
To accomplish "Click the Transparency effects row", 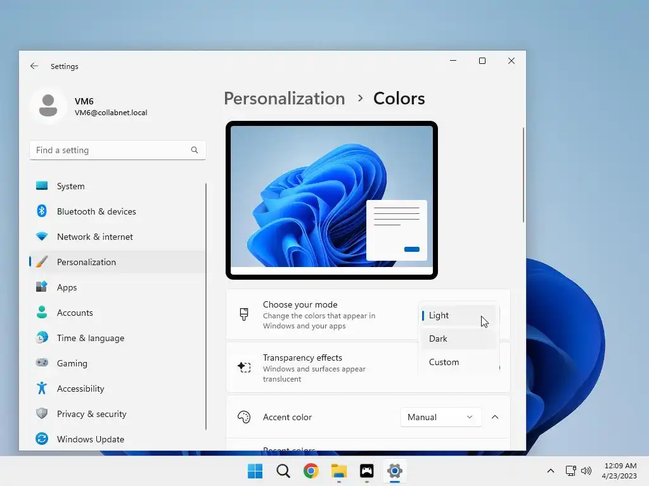I will [368, 368].
